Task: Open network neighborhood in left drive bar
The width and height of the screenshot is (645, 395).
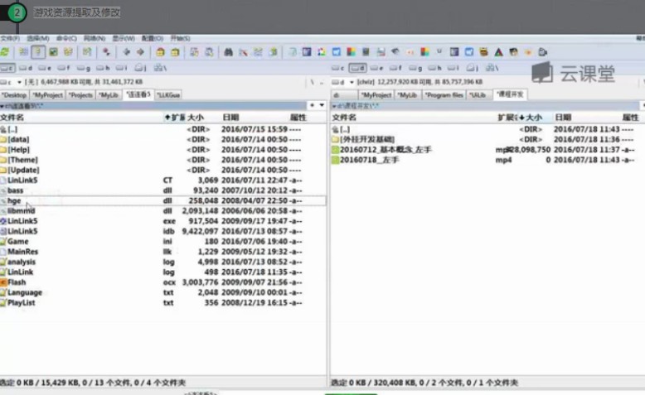Action: 160,68
